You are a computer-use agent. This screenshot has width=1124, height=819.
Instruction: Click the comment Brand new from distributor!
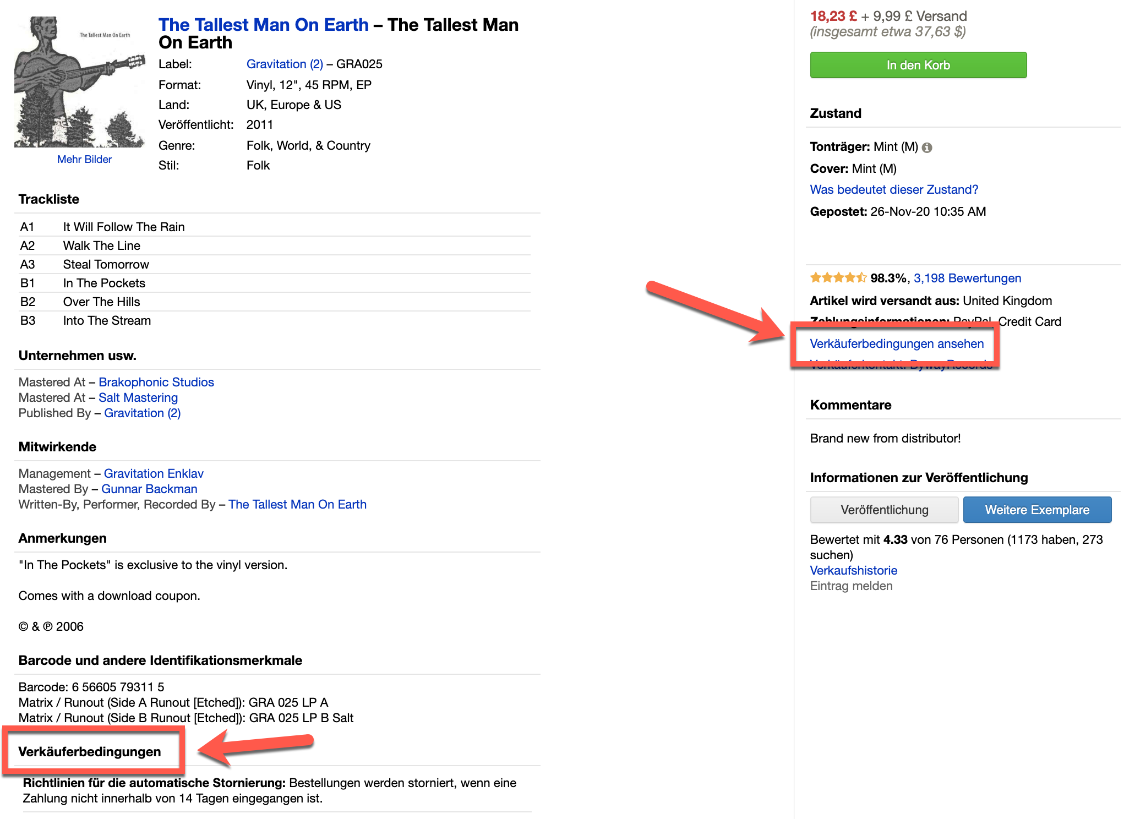[x=885, y=438]
